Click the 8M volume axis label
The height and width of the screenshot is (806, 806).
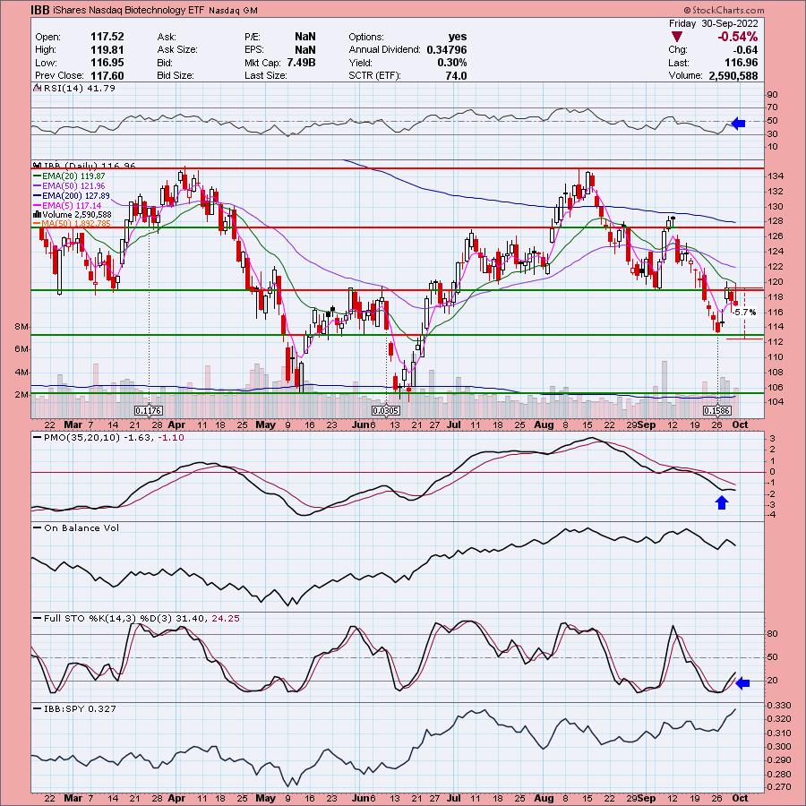(21, 326)
